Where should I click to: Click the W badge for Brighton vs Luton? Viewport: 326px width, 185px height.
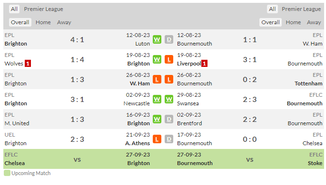(157, 39)
